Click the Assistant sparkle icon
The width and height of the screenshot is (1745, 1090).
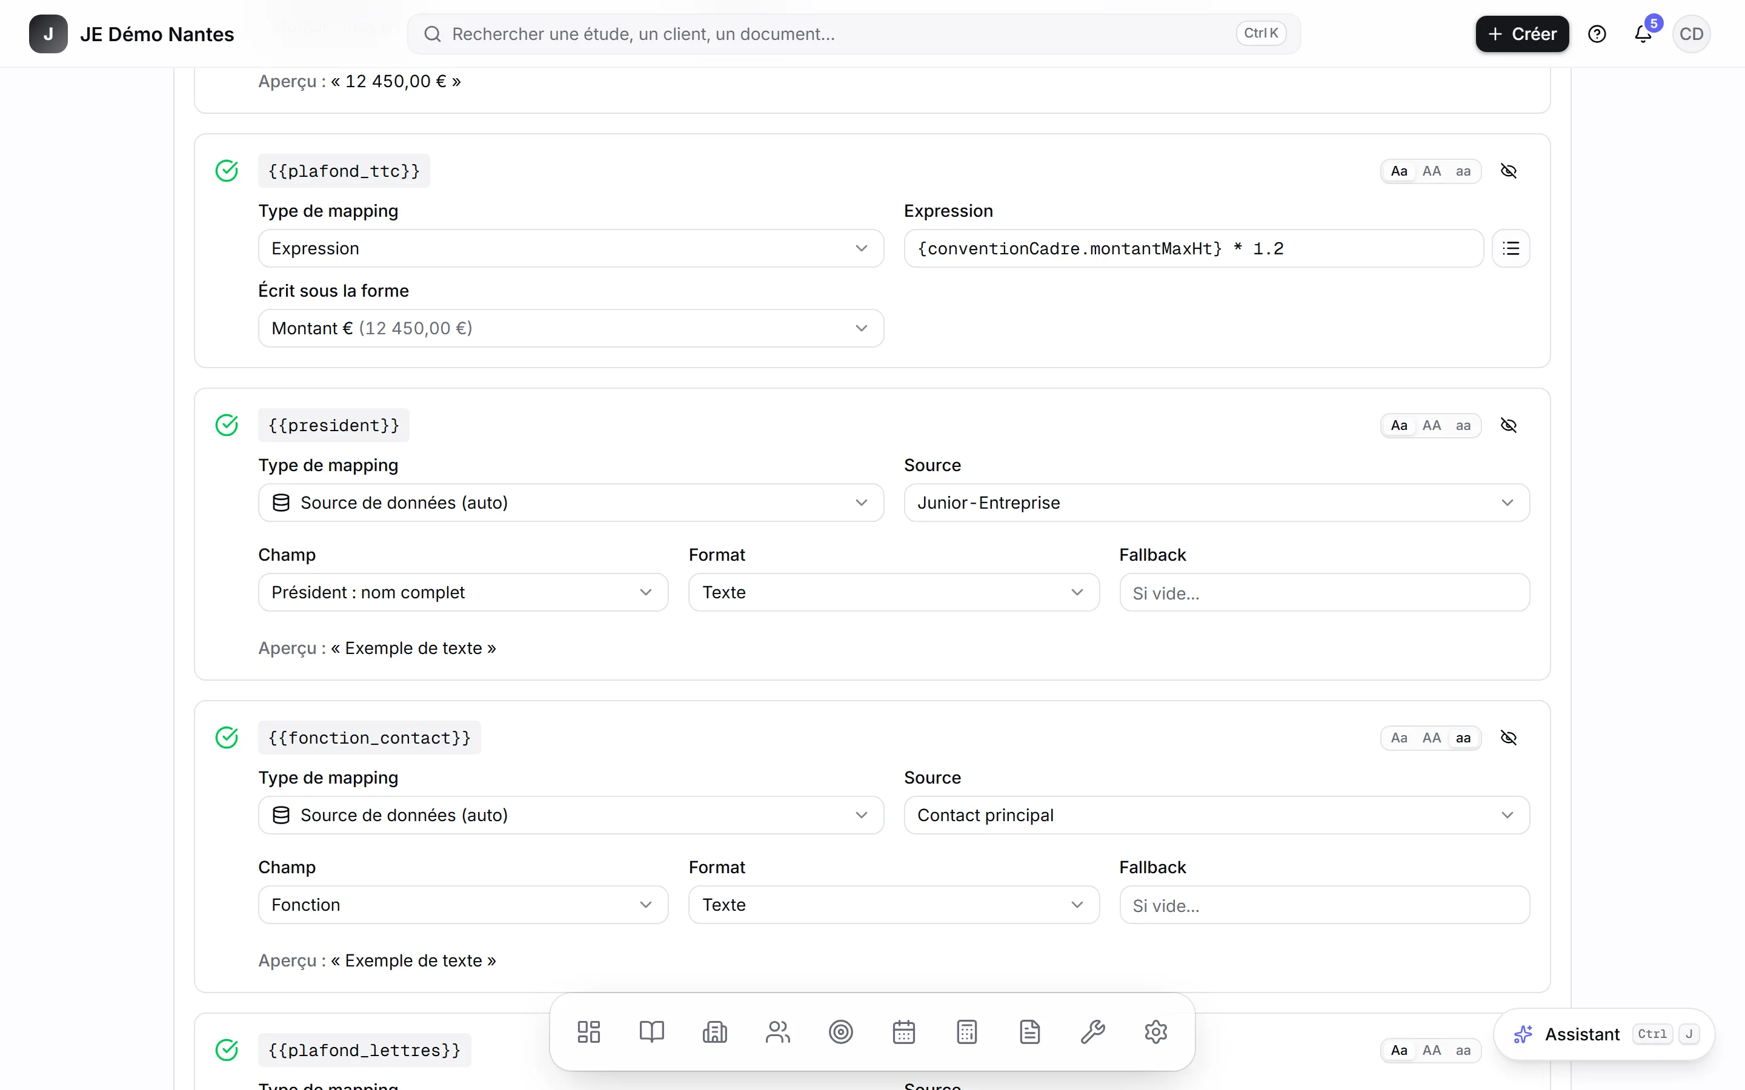tap(1523, 1034)
